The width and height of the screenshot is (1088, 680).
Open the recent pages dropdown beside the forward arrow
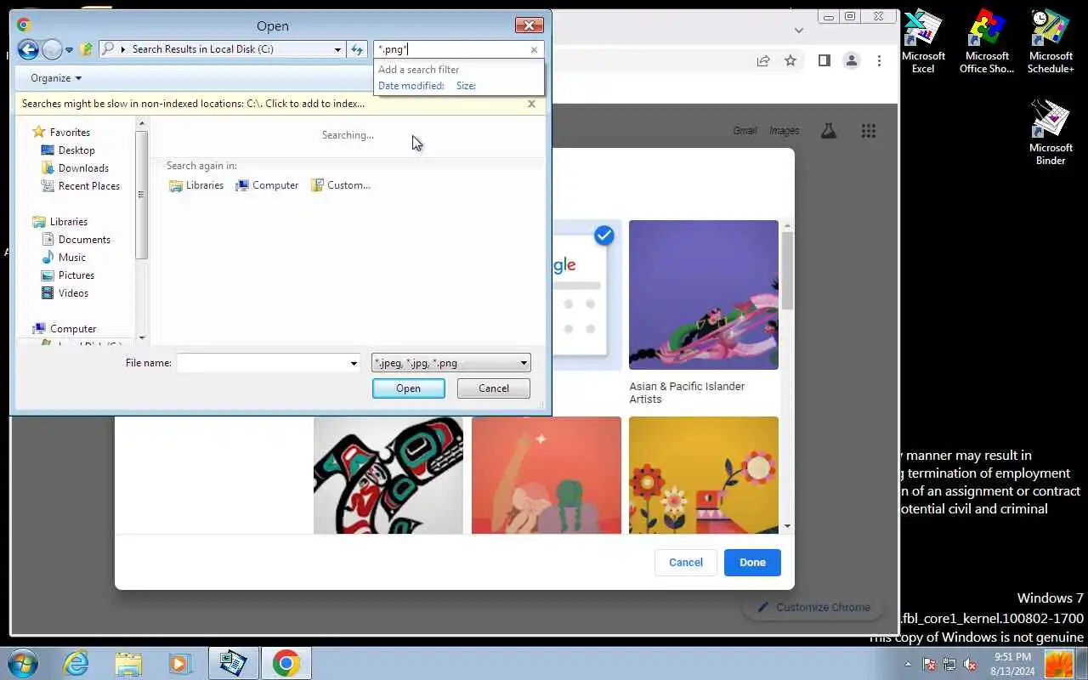pyautogui.click(x=70, y=49)
